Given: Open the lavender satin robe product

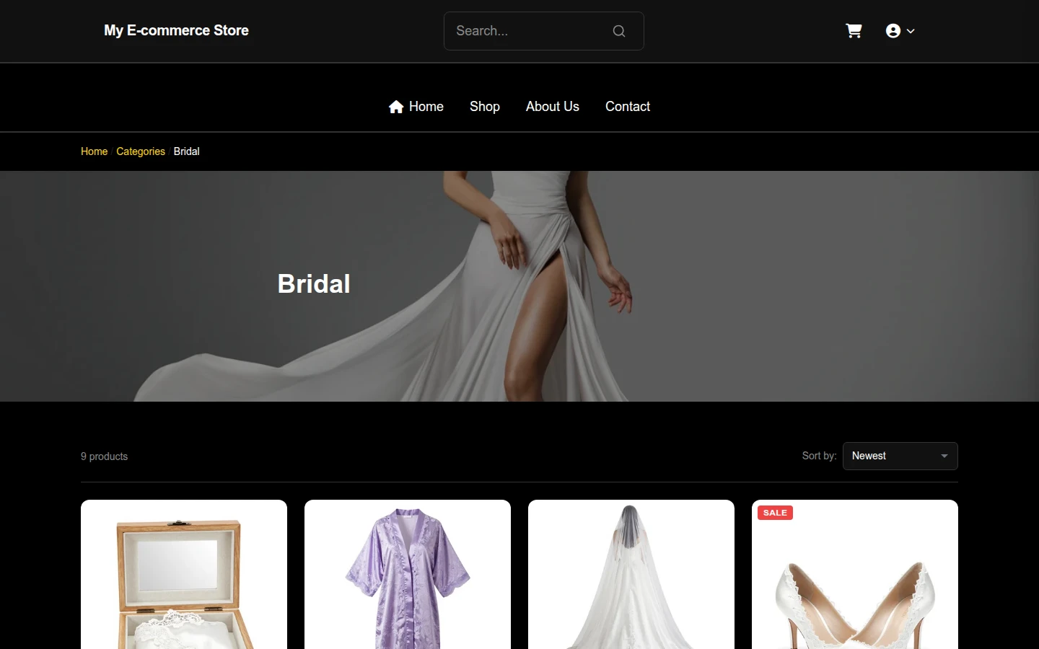Looking at the screenshot, I should pos(408,575).
